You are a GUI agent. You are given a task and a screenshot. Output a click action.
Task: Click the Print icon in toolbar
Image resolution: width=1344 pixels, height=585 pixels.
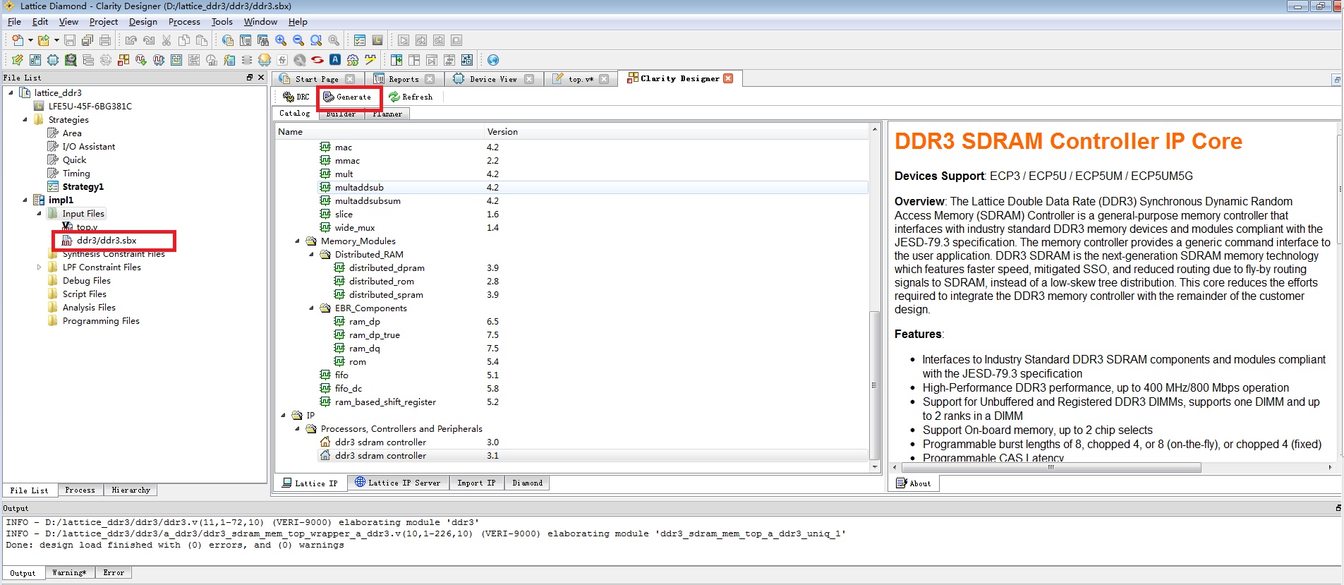[105, 40]
